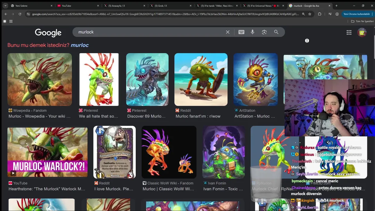375x211 pixels.
Task: Open the tab groups grid icon
Action: point(11,21)
